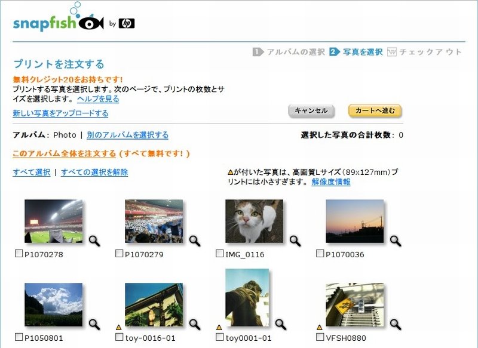Click the warning triangle on VFSH0880

point(319,328)
